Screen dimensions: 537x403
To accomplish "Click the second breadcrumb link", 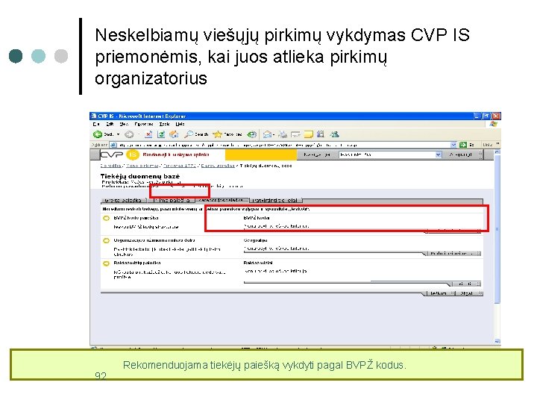I will 142,166.
